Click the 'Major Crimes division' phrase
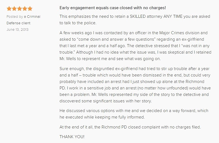Image resolution: width=219 pixels, height=143 pixels. [179, 33]
